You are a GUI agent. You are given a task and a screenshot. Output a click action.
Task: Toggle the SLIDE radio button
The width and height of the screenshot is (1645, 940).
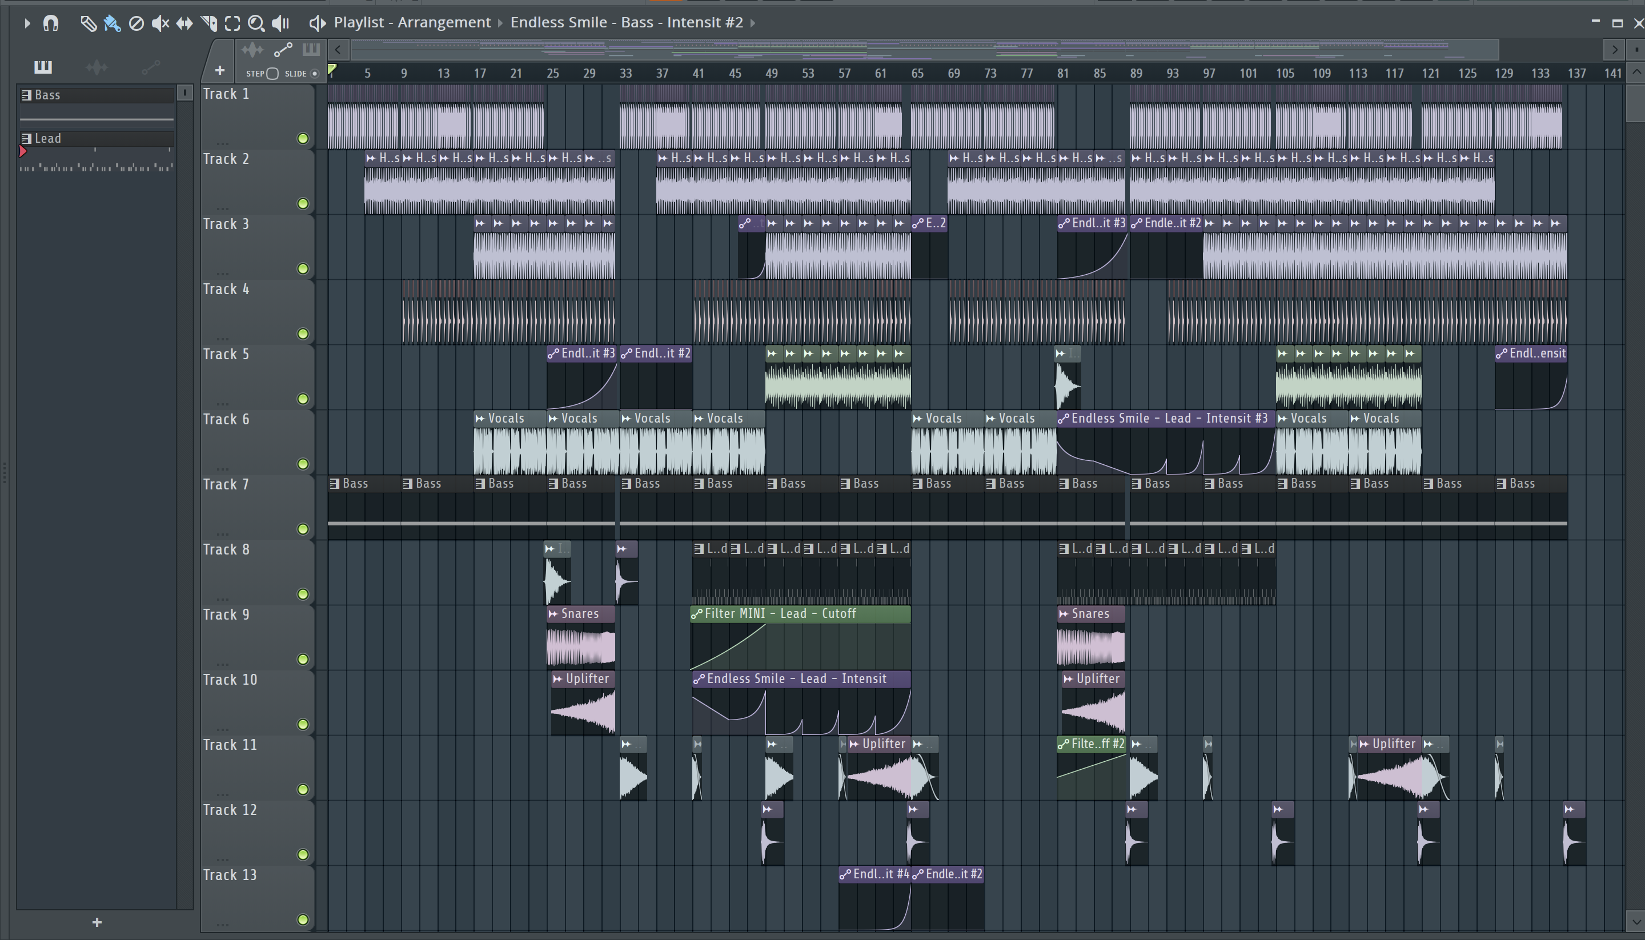click(315, 74)
